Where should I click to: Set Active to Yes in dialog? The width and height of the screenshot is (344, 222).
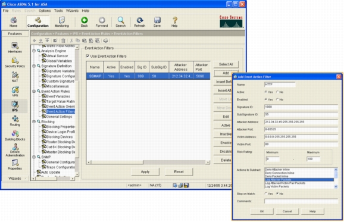click(x=266, y=92)
